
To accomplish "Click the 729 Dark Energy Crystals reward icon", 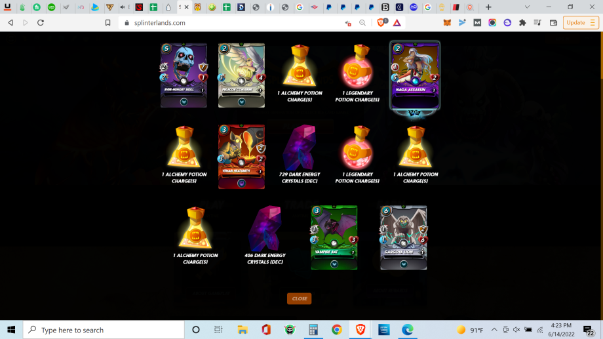I will click(x=299, y=148).
